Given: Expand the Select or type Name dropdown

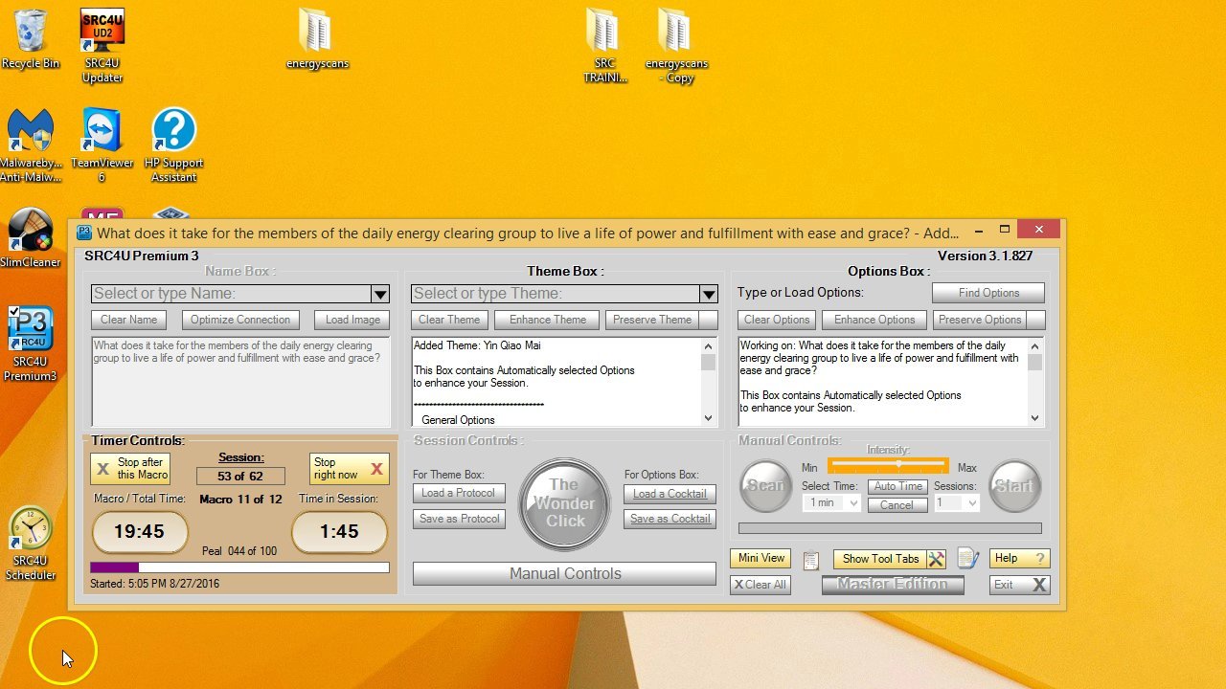Looking at the screenshot, I should (x=379, y=294).
